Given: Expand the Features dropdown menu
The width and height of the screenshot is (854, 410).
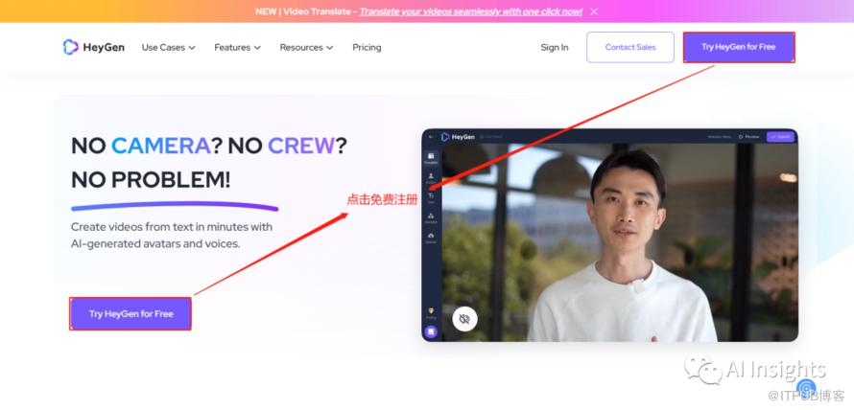Looking at the screenshot, I should (237, 47).
